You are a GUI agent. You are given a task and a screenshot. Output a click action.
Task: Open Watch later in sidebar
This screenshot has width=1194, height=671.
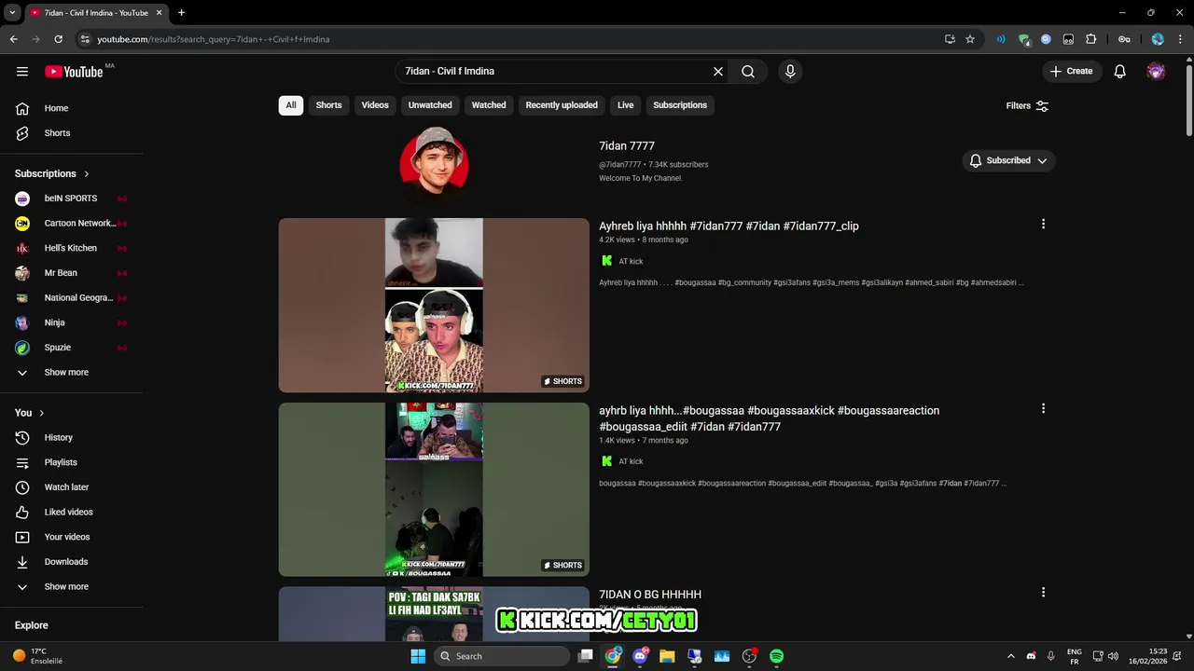pos(72,487)
